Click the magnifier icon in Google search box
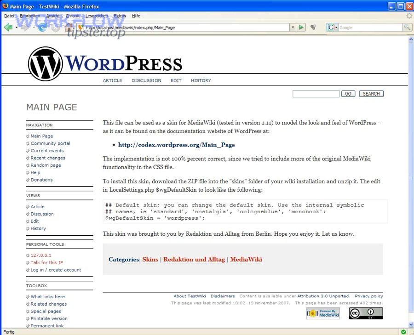 pyautogui.click(x=407, y=27)
